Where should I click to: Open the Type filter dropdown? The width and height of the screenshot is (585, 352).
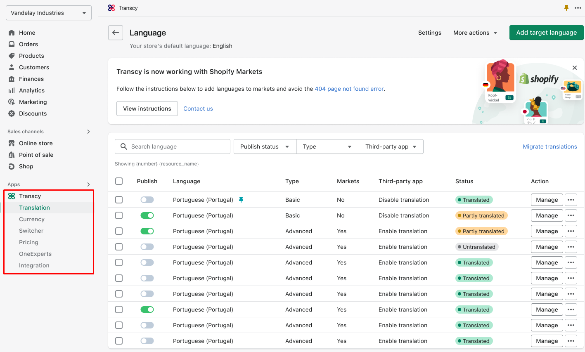(327, 146)
